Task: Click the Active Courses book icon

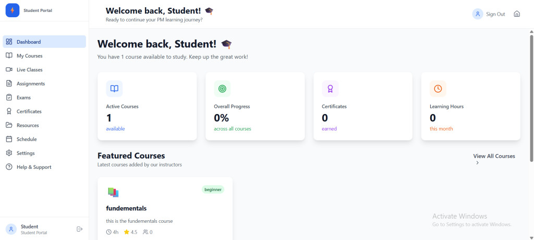Action: pos(114,89)
